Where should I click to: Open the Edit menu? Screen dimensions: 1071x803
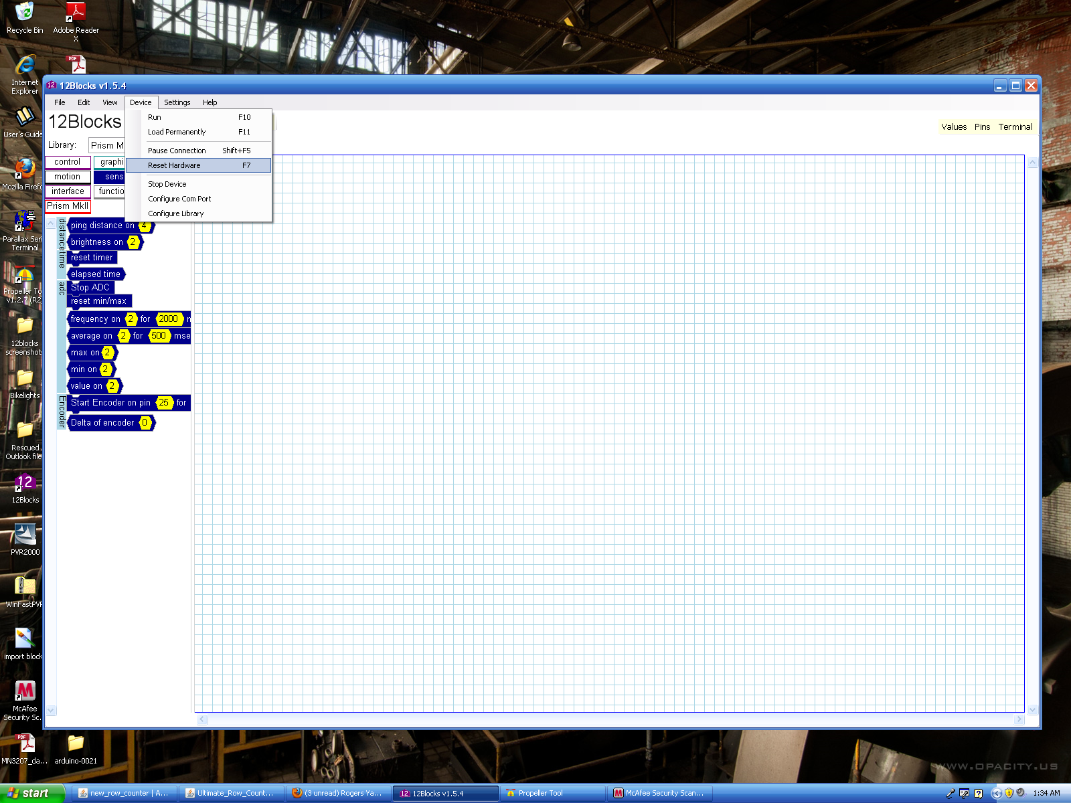pyautogui.click(x=84, y=102)
